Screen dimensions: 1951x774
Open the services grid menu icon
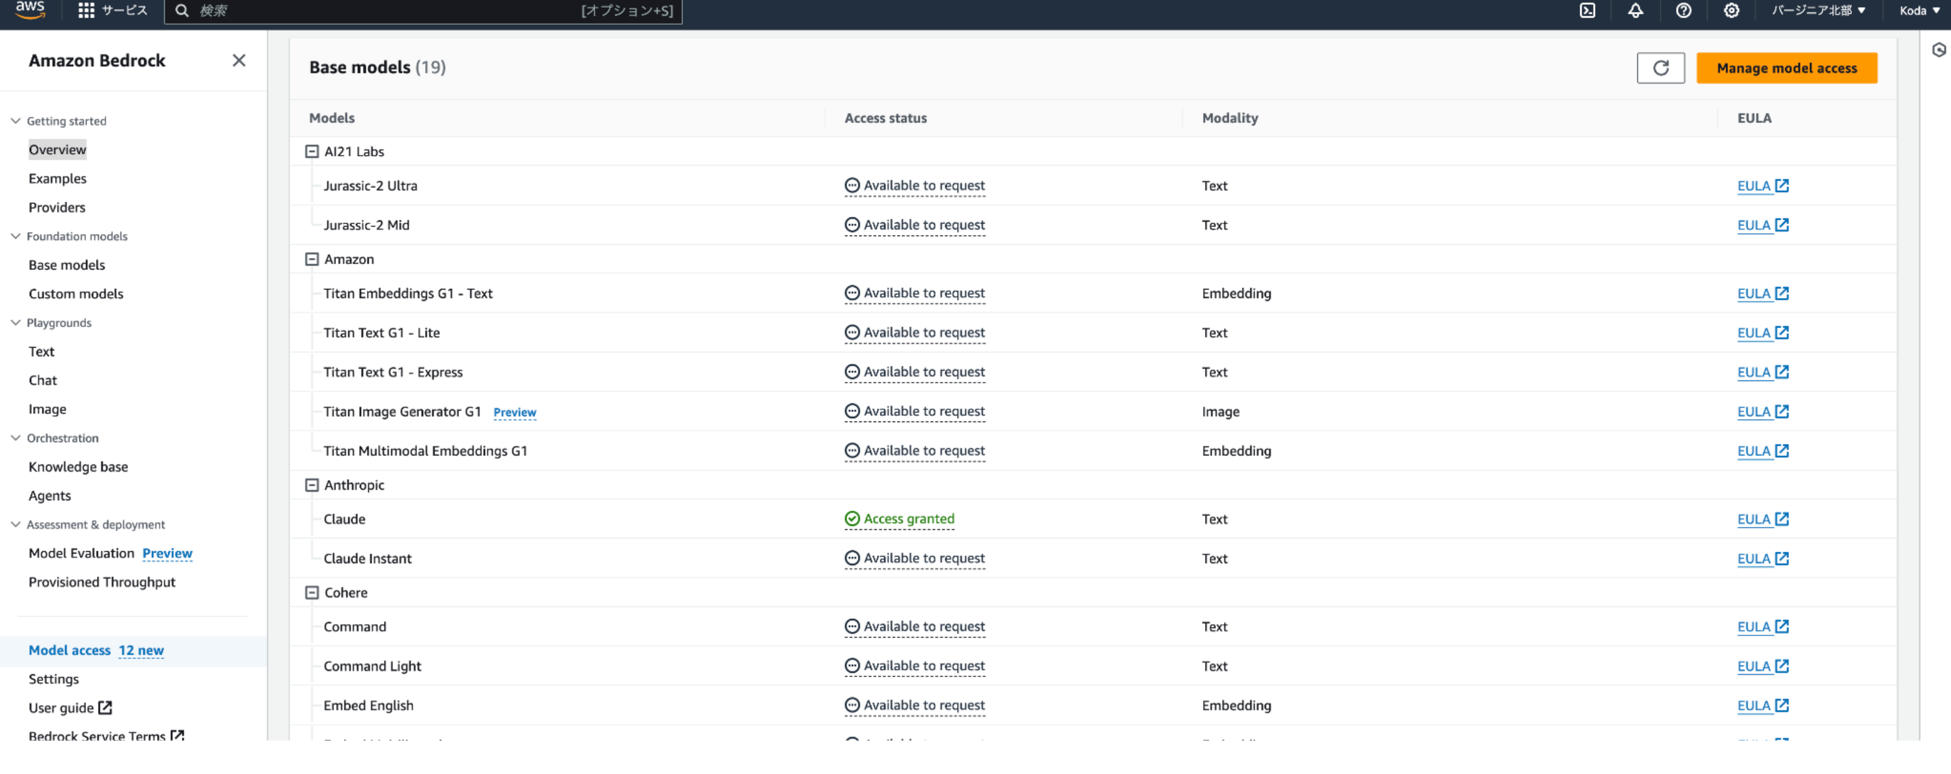tap(87, 11)
